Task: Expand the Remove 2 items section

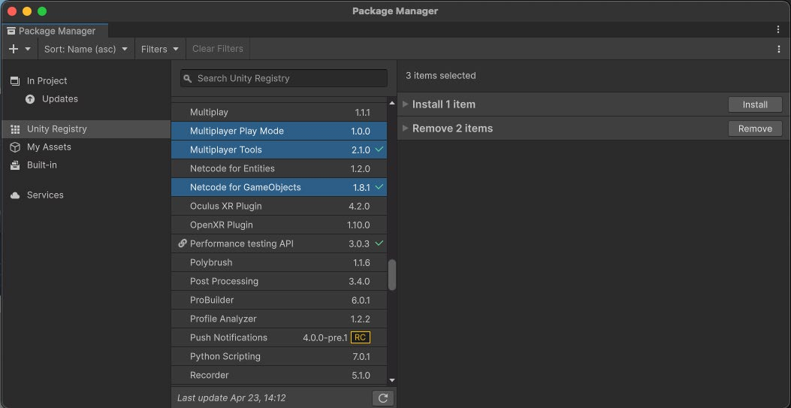Action: [x=405, y=128]
